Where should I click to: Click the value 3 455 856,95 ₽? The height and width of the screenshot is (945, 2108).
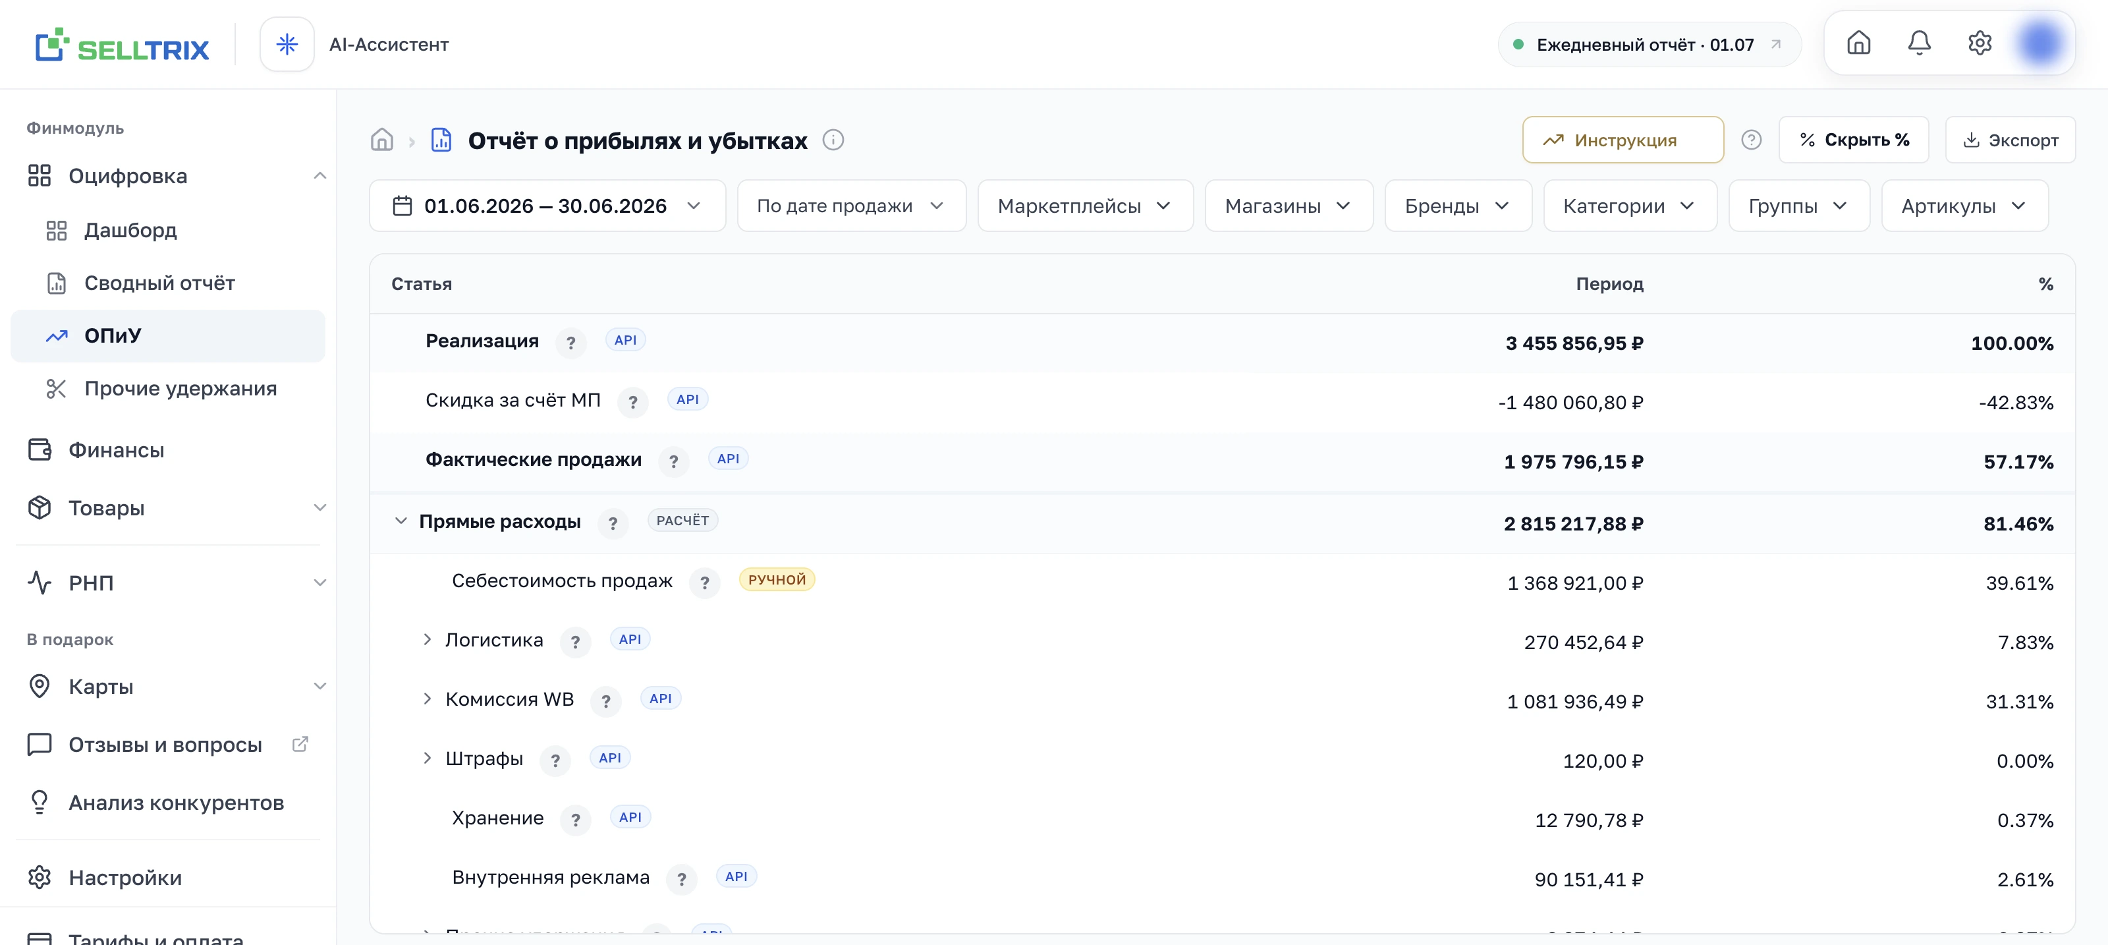pyautogui.click(x=1574, y=343)
